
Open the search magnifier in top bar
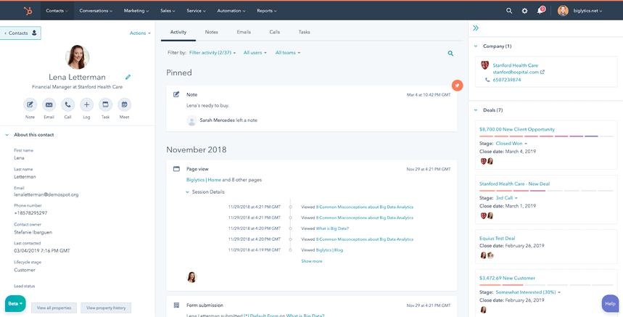[509, 11]
